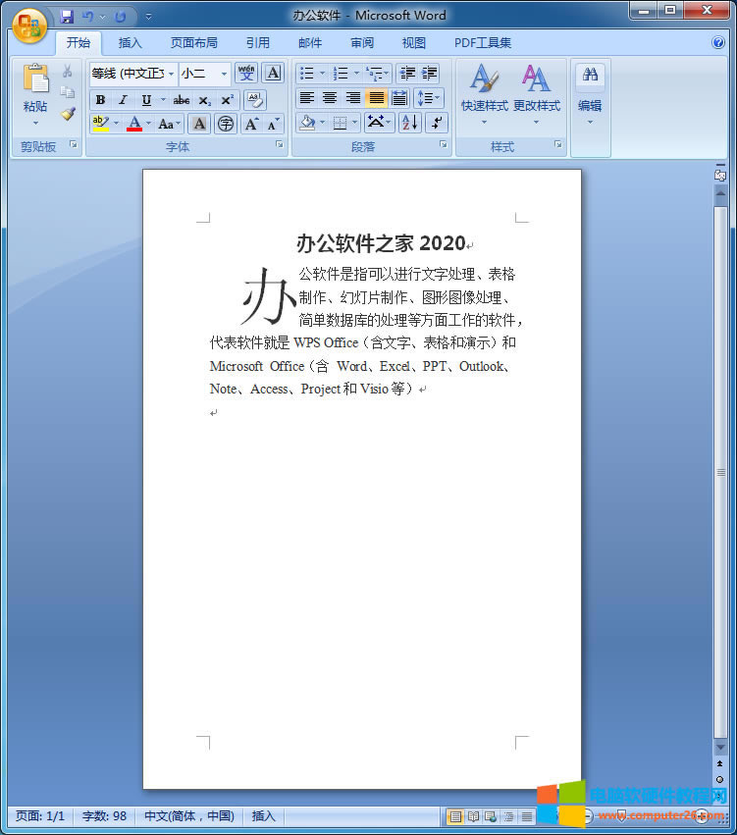Screen dimensions: 737x835
Task: Switch to the 页面布局 tab
Action: click(194, 42)
